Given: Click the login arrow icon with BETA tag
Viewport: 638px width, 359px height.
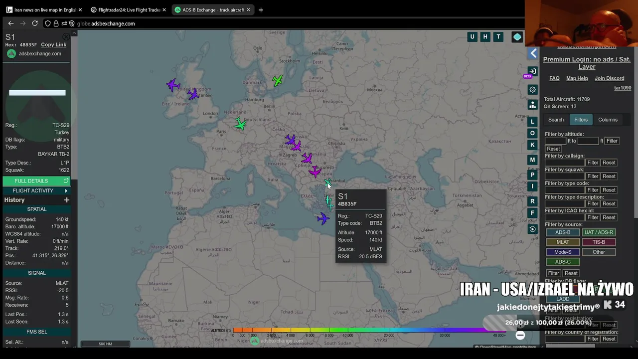Looking at the screenshot, I should click(x=532, y=71).
